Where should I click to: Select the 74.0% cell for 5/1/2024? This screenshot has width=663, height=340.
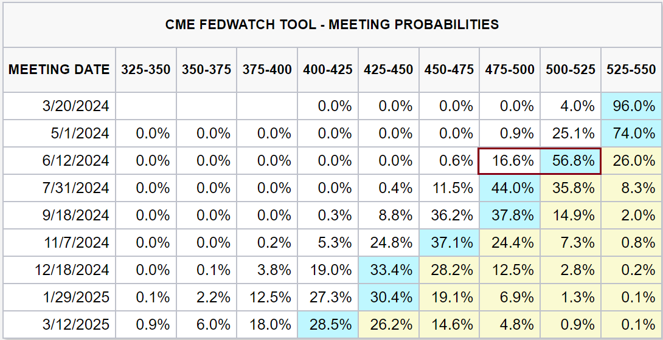click(631, 134)
